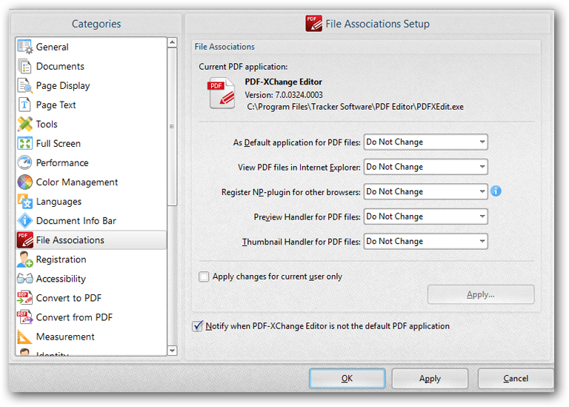Select the Full Screen category
The width and height of the screenshot is (569, 407).
click(91, 143)
